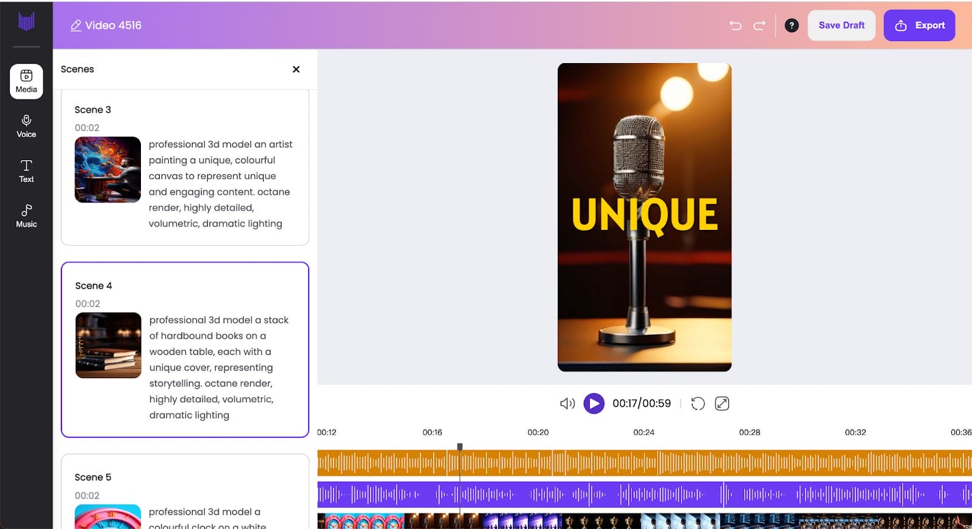
Task: Click the 00:24 mark on timeline ruler
Action: 643,433
